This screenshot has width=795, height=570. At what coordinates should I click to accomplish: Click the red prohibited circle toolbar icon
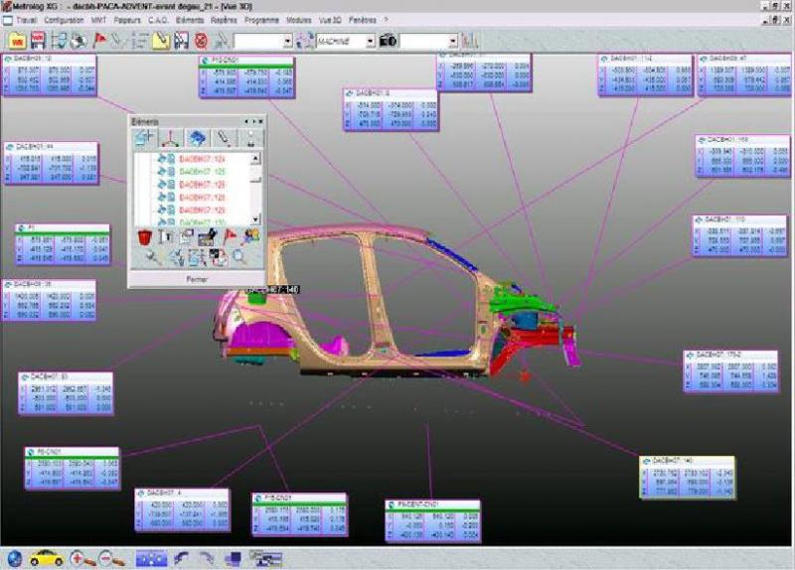click(201, 41)
